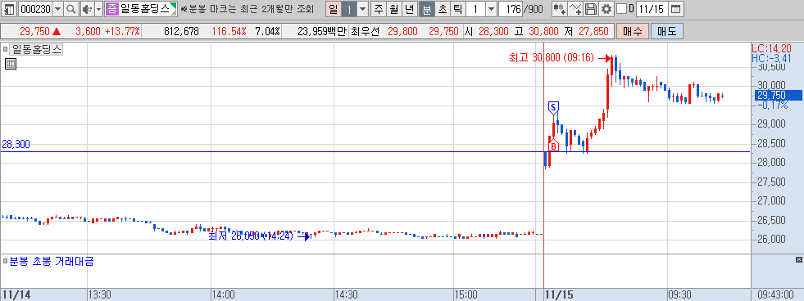This screenshot has height=301, width=804.
Task: Open the calendar date picker icon
Action: coord(676,9)
